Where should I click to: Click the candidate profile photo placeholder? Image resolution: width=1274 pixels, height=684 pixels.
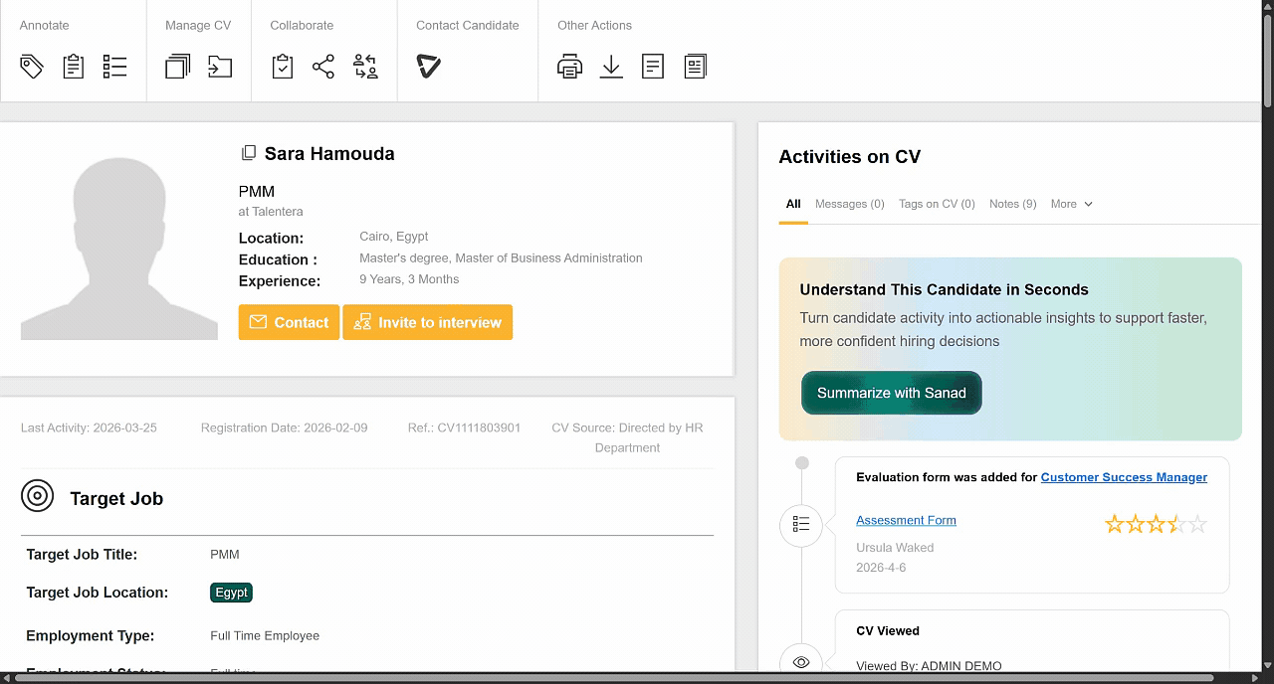119,248
